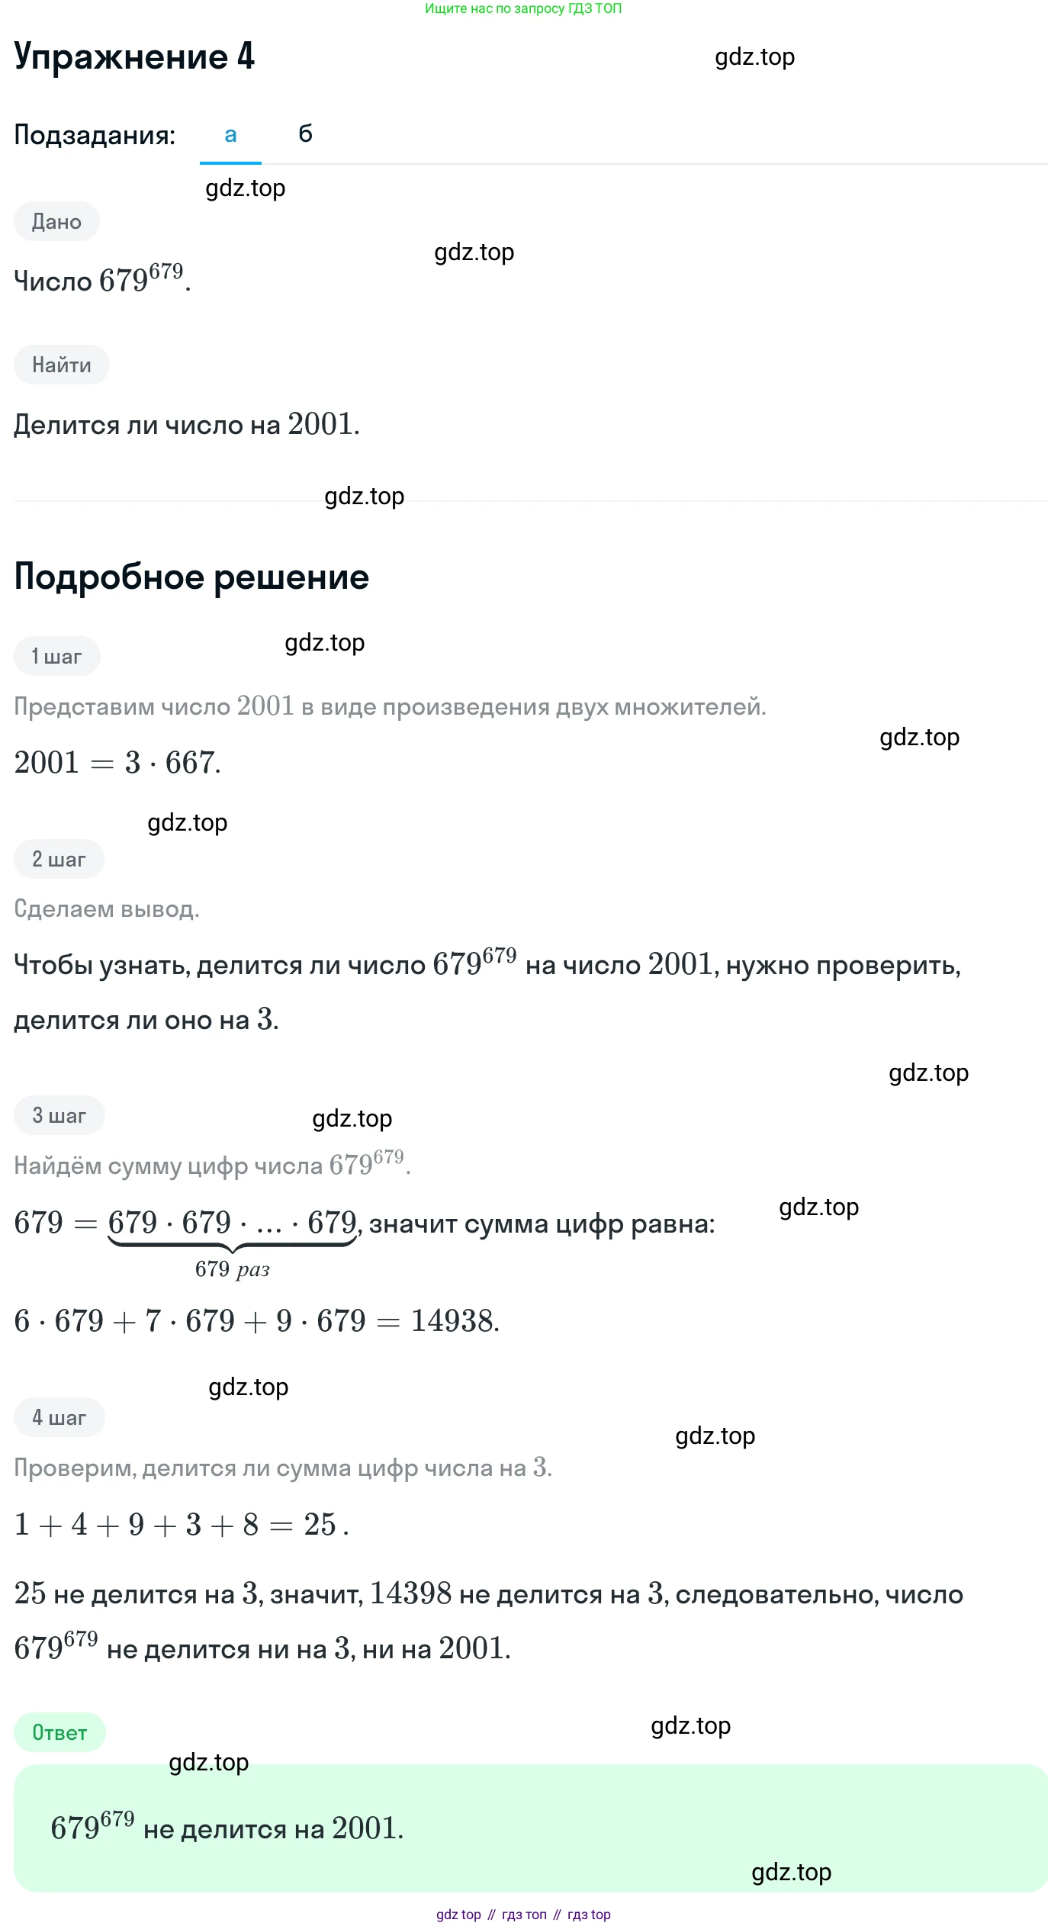Click the «2 шаг» step badge
1048x1926 pixels.
point(59,859)
